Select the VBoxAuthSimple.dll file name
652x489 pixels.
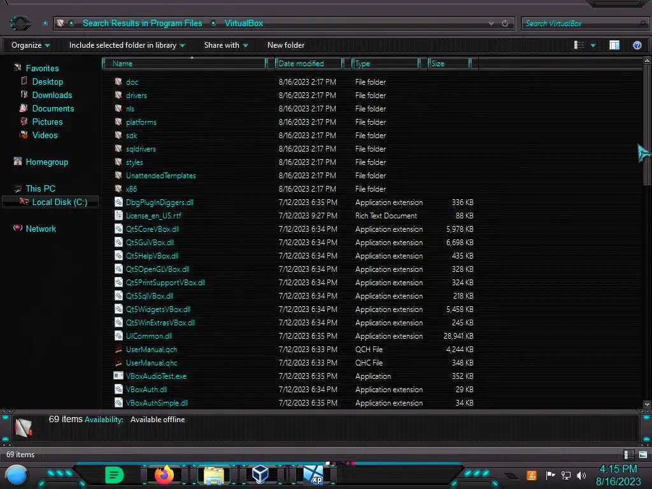157,403
